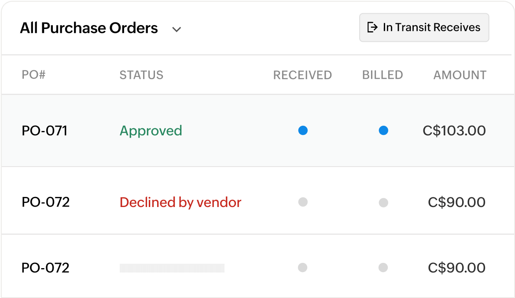Select the Approved status text of PO-071
This screenshot has width=515, height=298.
pos(151,131)
